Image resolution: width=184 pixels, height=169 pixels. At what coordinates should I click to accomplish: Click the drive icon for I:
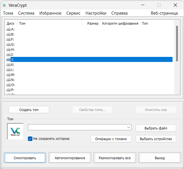click(8, 55)
